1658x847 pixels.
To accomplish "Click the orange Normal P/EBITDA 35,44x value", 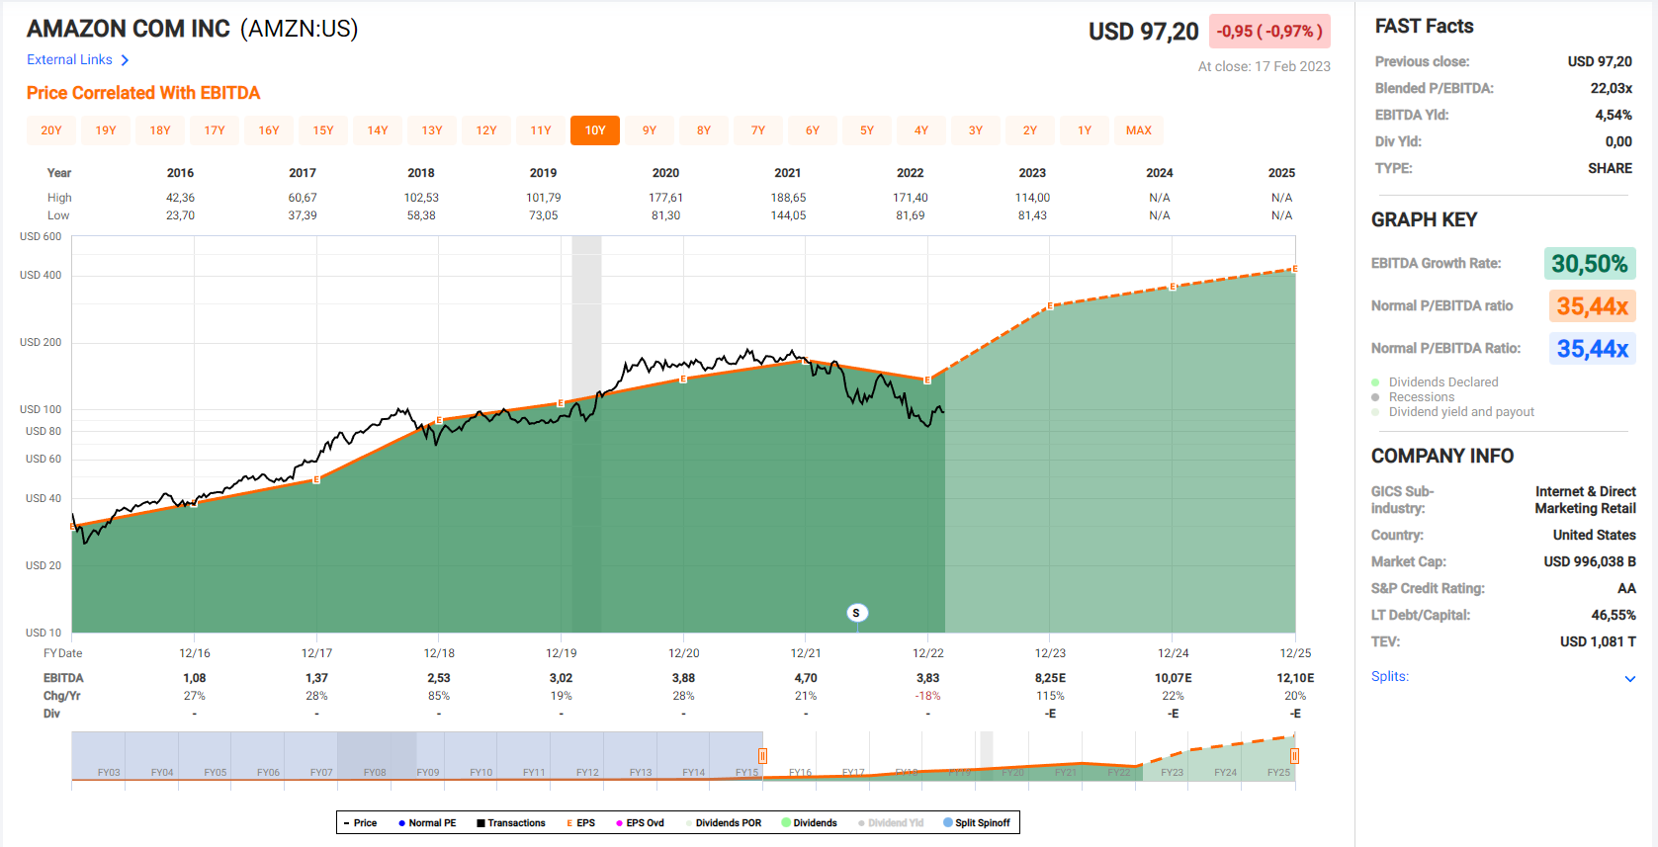I will pyautogui.click(x=1591, y=306).
